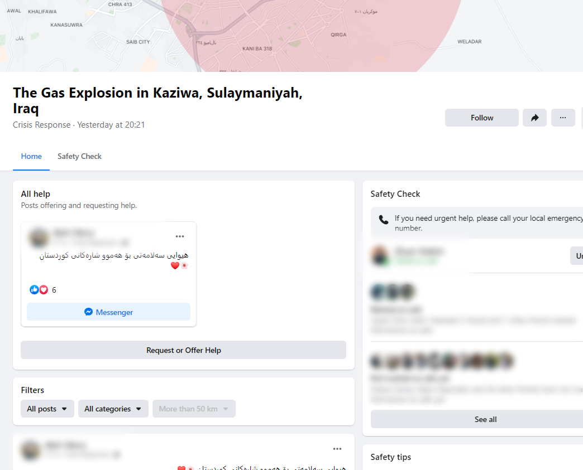The height and width of the screenshot is (470, 583).
Task: Click the share arrow icon button
Action: pos(535,118)
